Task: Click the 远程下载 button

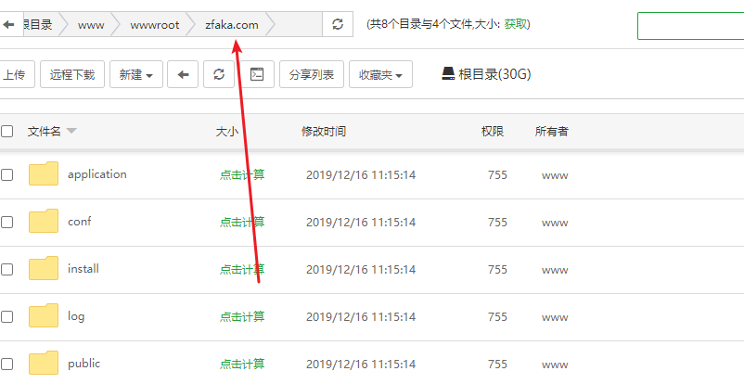Action: (x=72, y=74)
